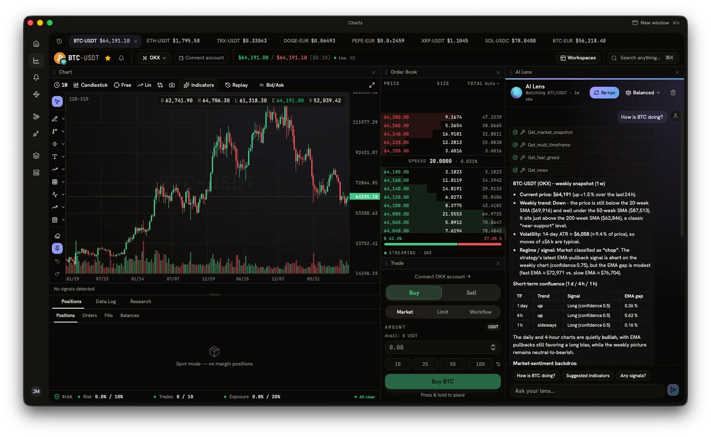The image size is (711, 437).
Task: Close the BTC-USDT symbol tab
Action: click(x=136, y=41)
